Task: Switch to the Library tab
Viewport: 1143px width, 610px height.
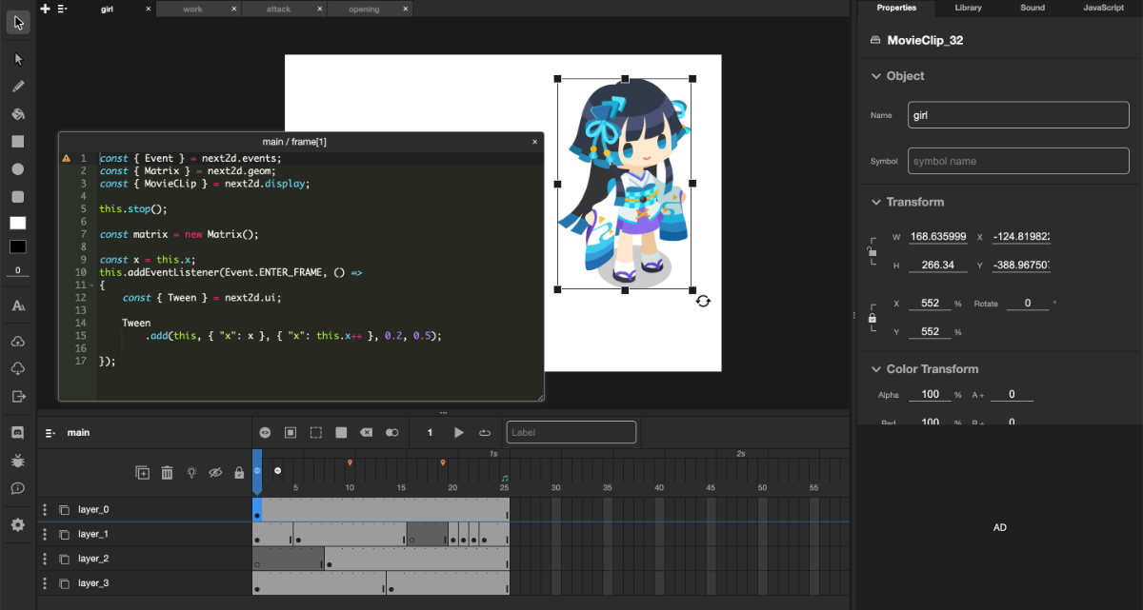Action: [x=968, y=8]
